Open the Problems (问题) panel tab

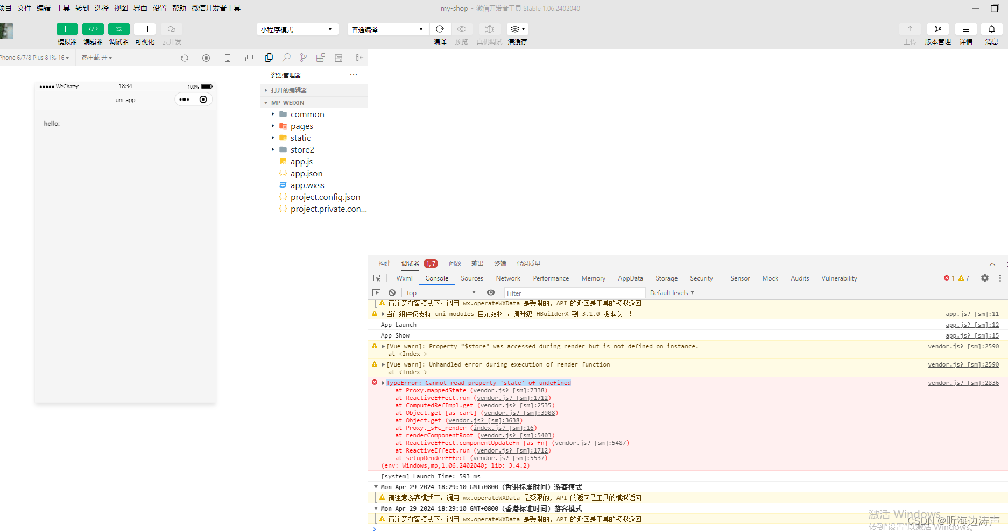(455, 263)
